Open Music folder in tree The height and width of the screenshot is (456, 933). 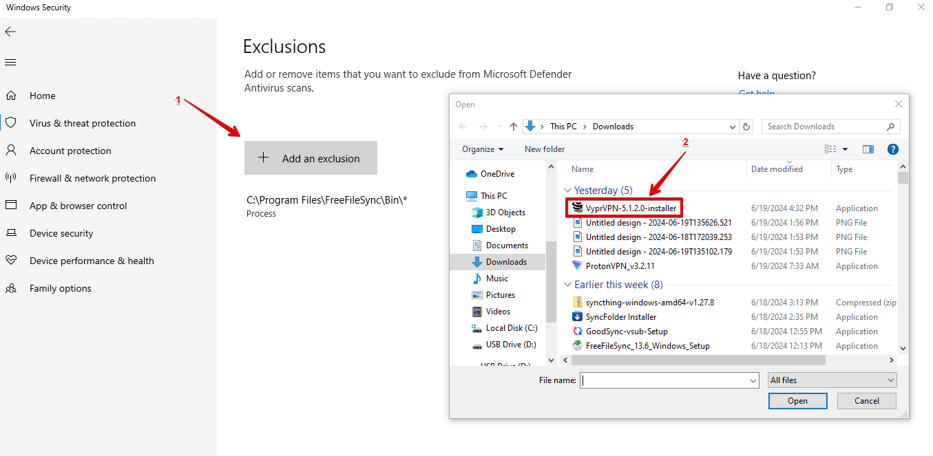tap(490, 279)
